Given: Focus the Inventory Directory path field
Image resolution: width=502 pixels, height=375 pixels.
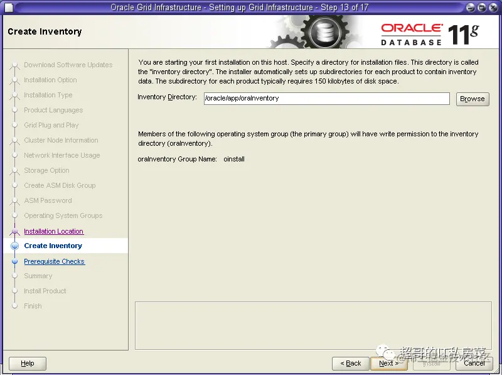Looking at the screenshot, I should click(326, 99).
